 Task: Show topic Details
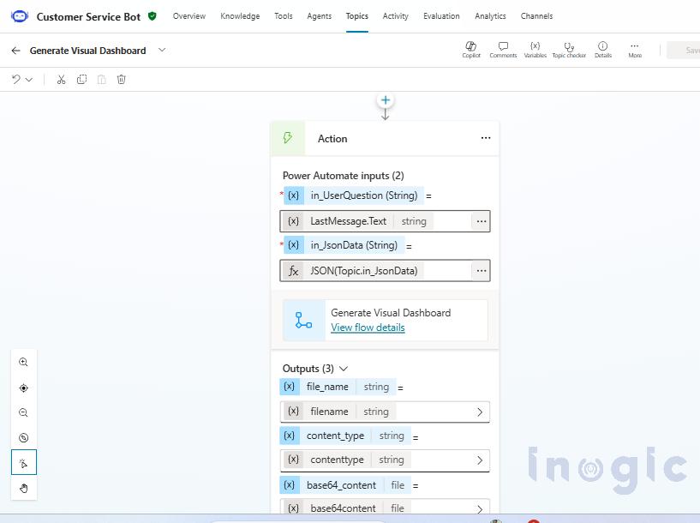pos(602,50)
